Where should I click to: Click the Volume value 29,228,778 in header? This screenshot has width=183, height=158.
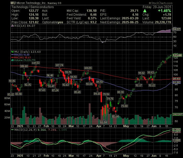coord(163,22)
